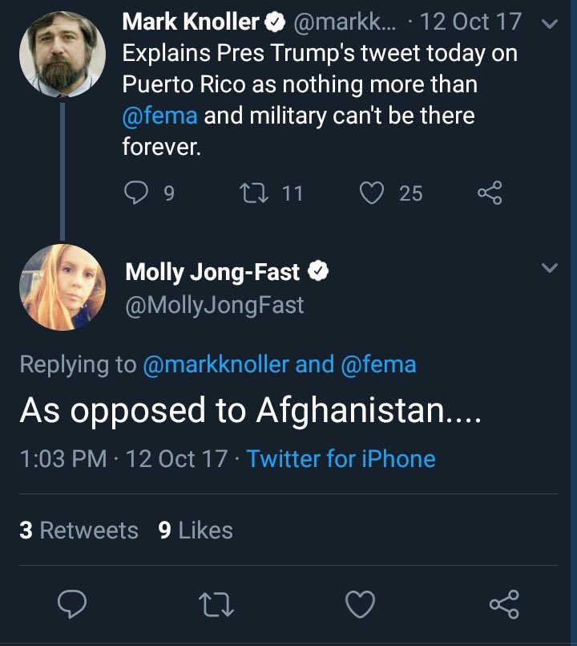Expand options chevron on Molly Jong-Fast's tweet
577x646 pixels.
[x=550, y=269]
